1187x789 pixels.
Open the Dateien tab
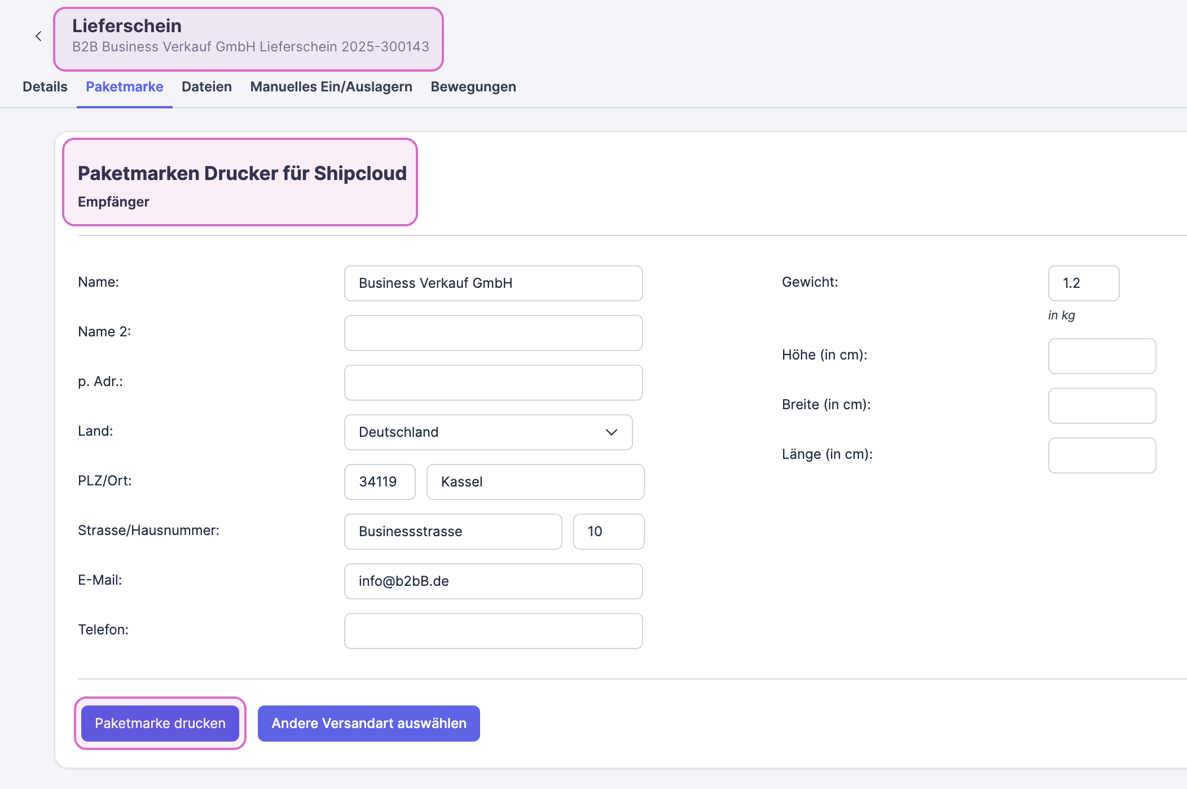[206, 87]
